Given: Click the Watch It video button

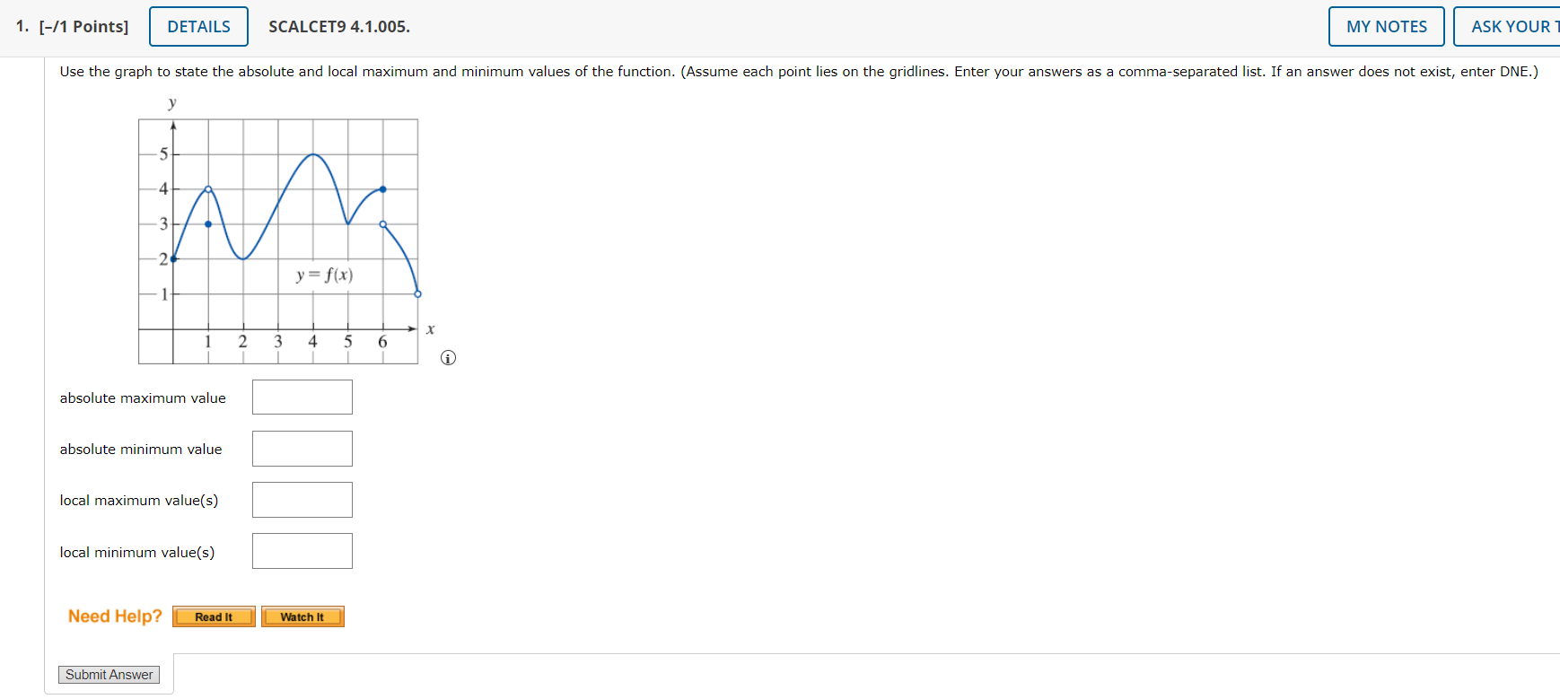Looking at the screenshot, I should tap(302, 616).
